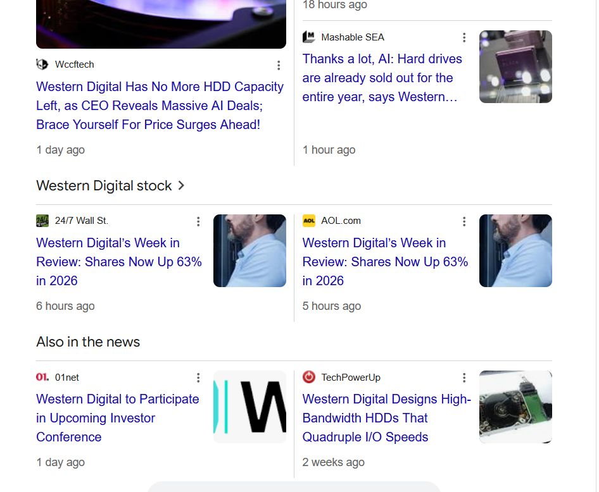Click the AOL yellow logo icon
Viewport: 599px width, 492px height.
308,221
